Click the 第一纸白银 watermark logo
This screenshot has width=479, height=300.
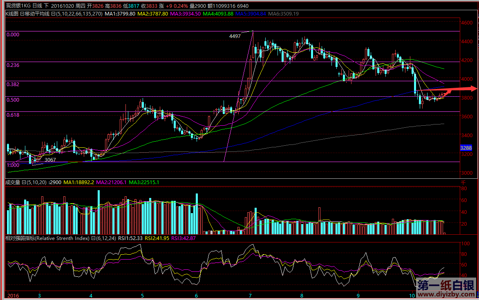[x=445, y=284]
